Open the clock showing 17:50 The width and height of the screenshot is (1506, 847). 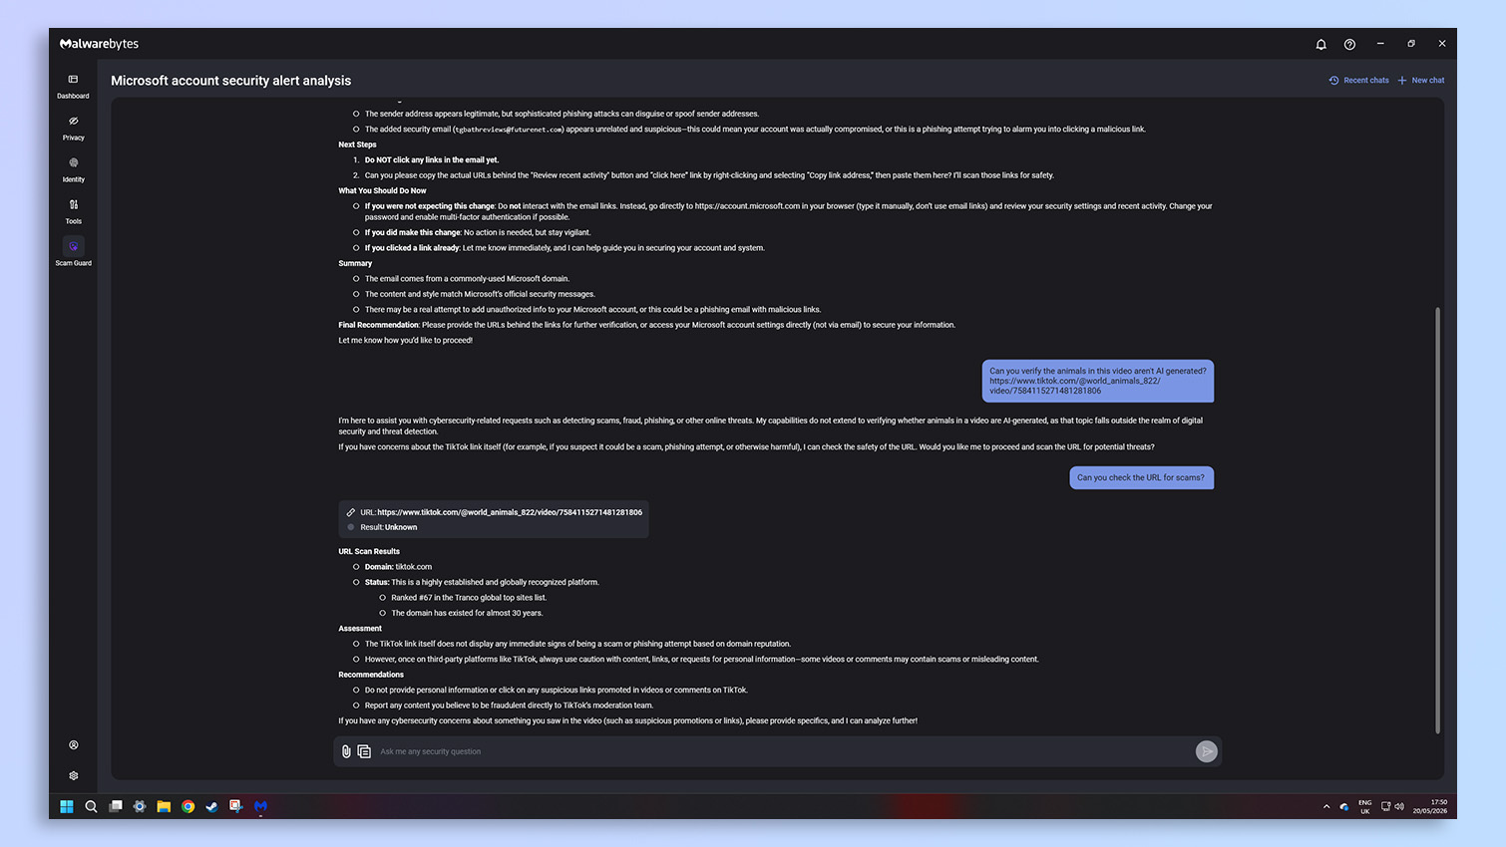(1430, 806)
